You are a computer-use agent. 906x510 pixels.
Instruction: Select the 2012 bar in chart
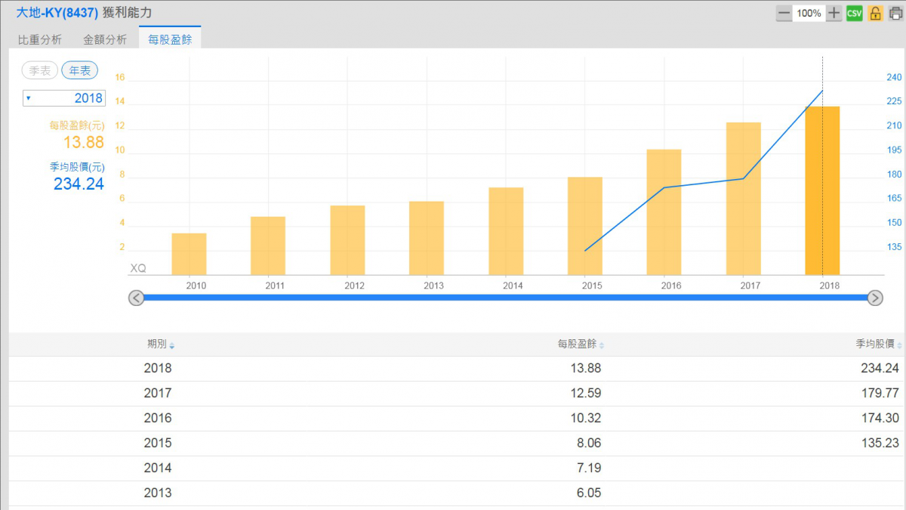pyautogui.click(x=347, y=240)
